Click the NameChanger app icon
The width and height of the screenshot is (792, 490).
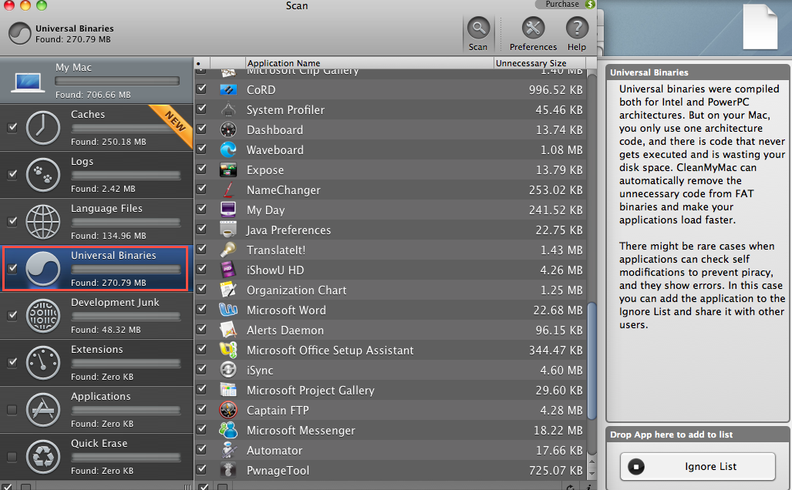click(228, 190)
